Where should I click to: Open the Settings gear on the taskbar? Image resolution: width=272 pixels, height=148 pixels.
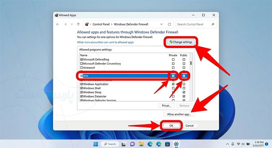point(176,144)
